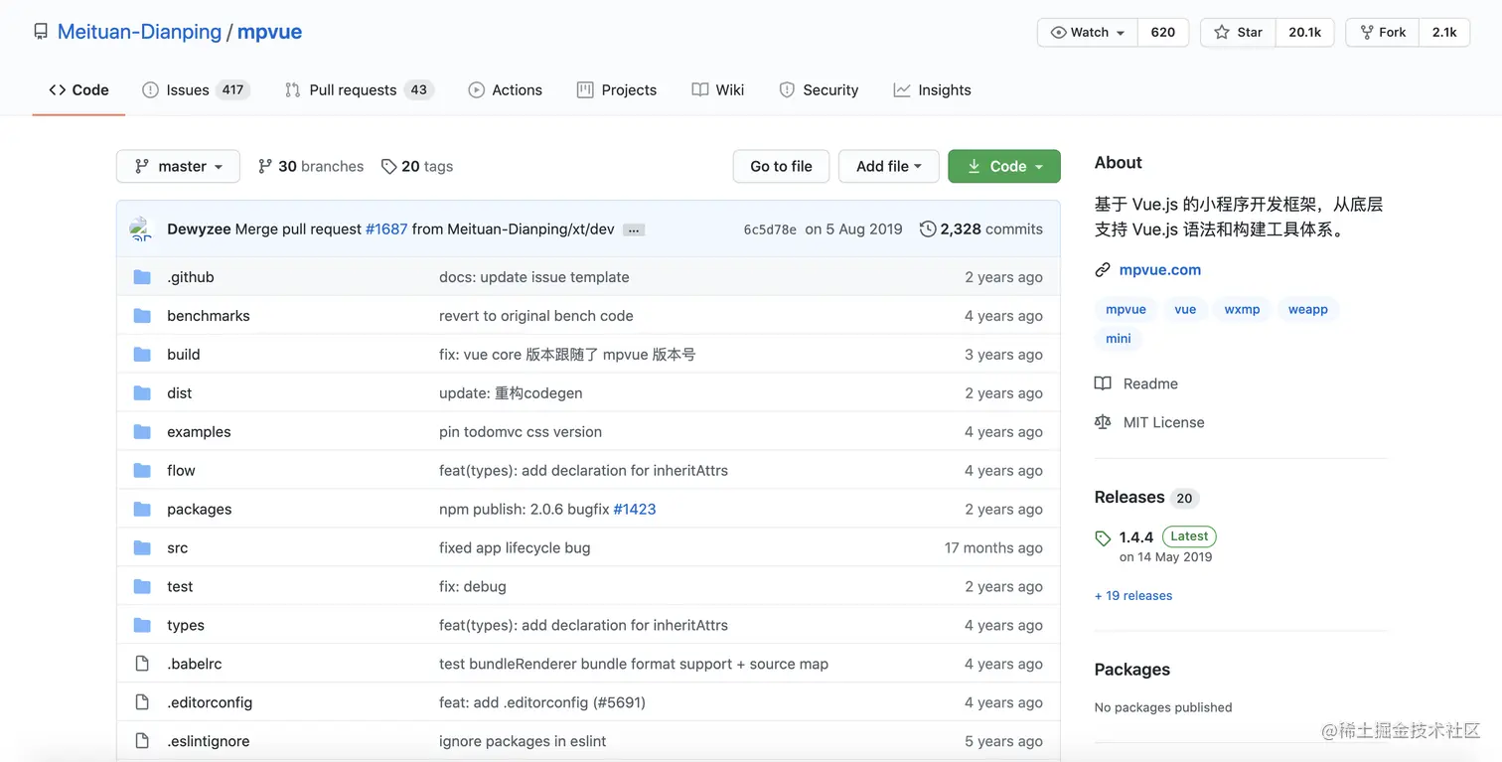
Task: Open the Pull requests tab
Action: click(360, 89)
